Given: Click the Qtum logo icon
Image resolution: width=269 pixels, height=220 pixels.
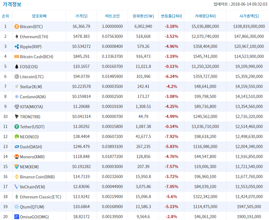Looking at the screenshot, I should 17,207.
